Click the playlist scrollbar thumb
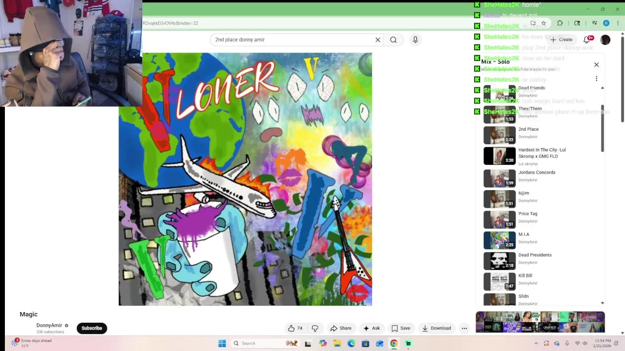This screenshot has height=351, width=625. click(x=603, y=128)
